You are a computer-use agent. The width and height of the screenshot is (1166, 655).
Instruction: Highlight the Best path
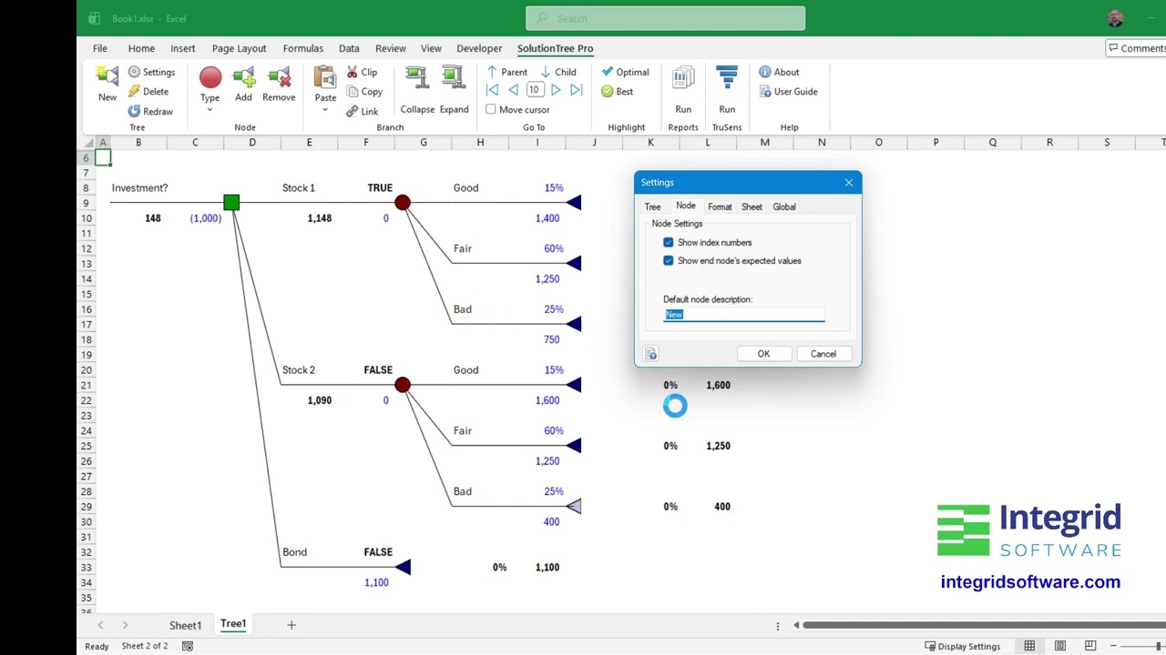617,91
